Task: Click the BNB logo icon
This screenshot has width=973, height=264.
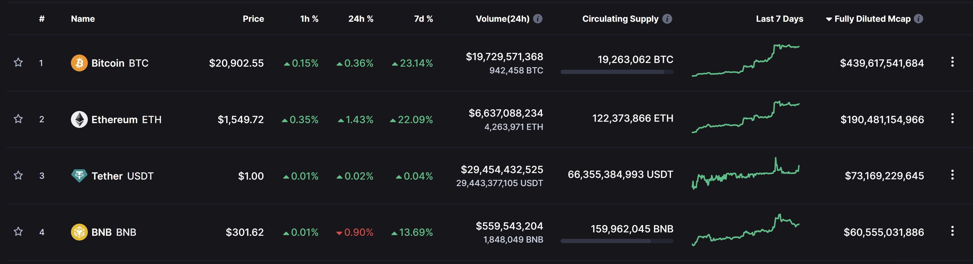Action: tap(79, 232)
